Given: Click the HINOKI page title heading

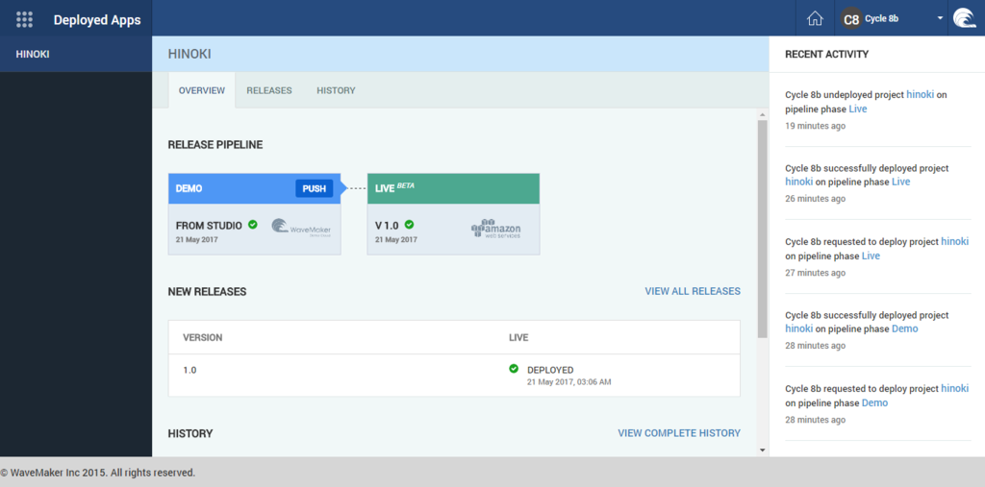Looking at the screenshot, I should click(189, 54).
